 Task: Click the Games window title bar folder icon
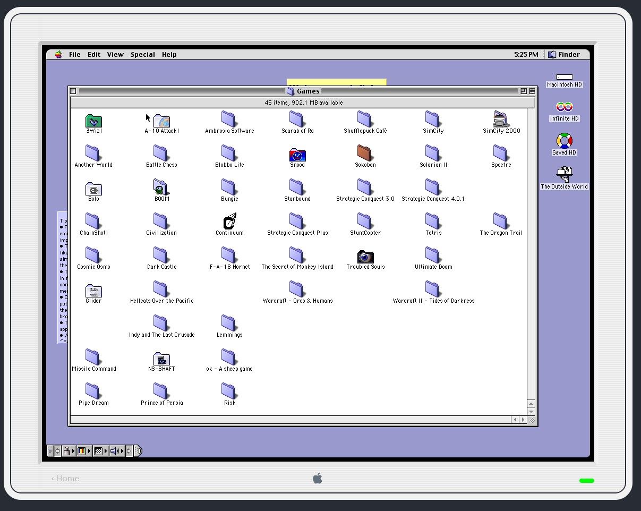pos(290,91)
